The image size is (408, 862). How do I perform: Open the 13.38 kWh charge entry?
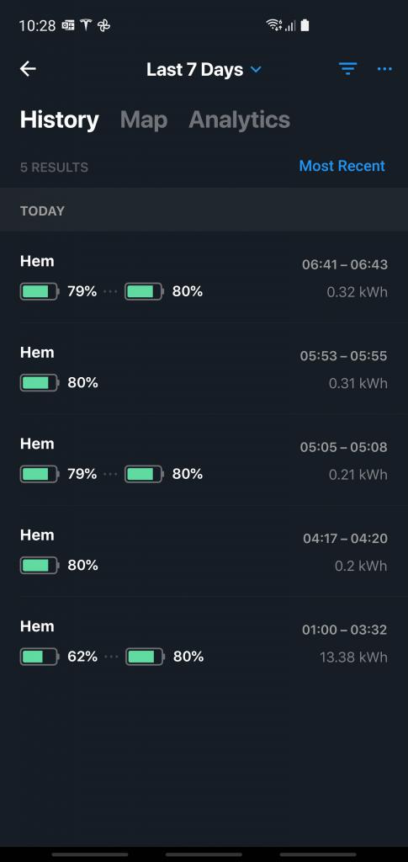pyautogui.click(x=204, y=642)
